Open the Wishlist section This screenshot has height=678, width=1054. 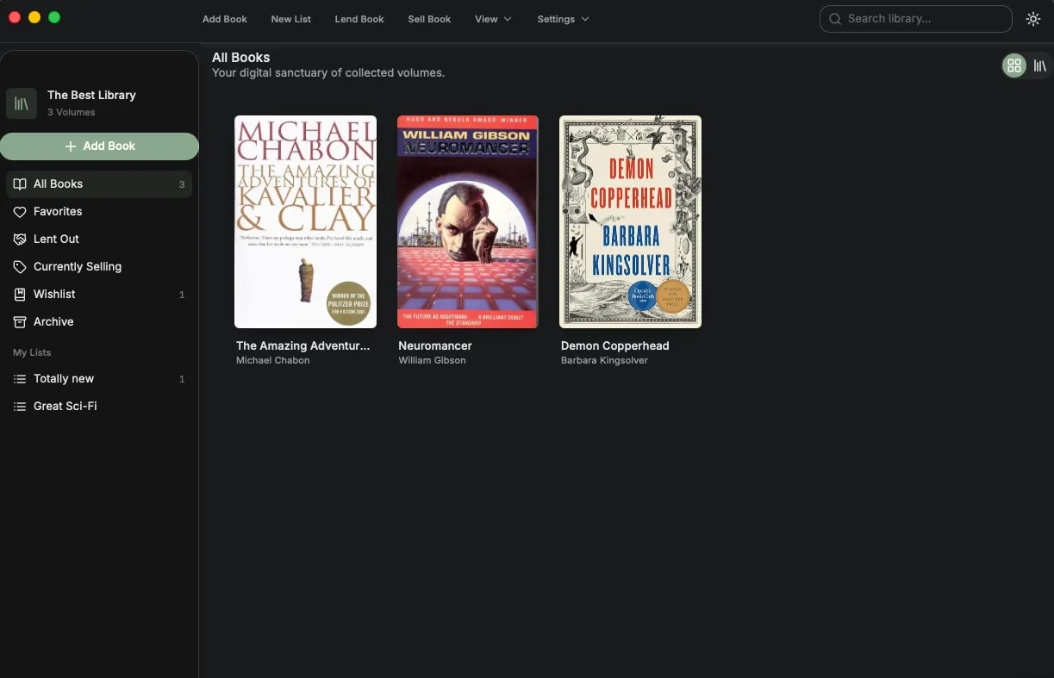(x=99, y=295)
